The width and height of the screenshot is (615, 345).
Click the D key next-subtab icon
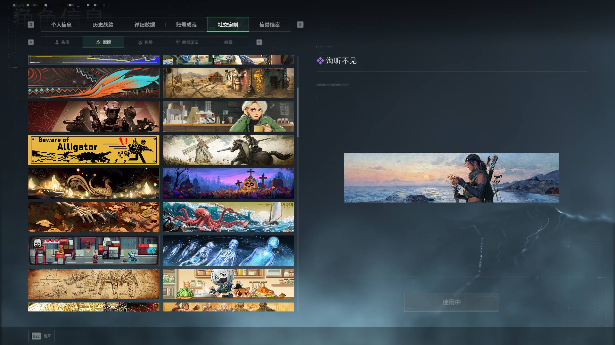(259, 42)
